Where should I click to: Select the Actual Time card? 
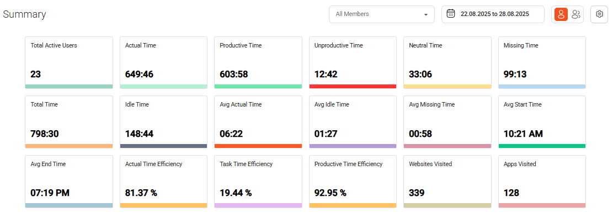click(163, 62)
